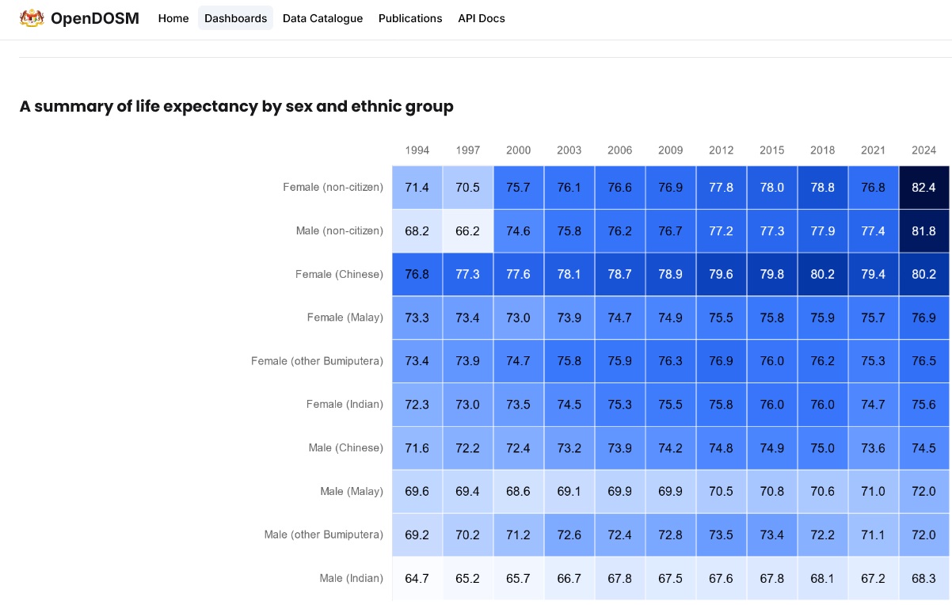The image size is (952, 605).
Task: Open the Publications page
Action: pos(410,18)
